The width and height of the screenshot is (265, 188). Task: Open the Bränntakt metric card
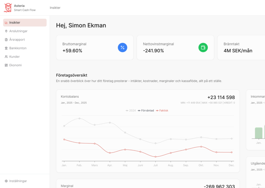[x=241, y=48]
